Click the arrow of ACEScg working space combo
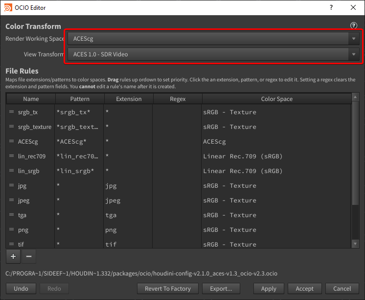 [x=354, y=39]
